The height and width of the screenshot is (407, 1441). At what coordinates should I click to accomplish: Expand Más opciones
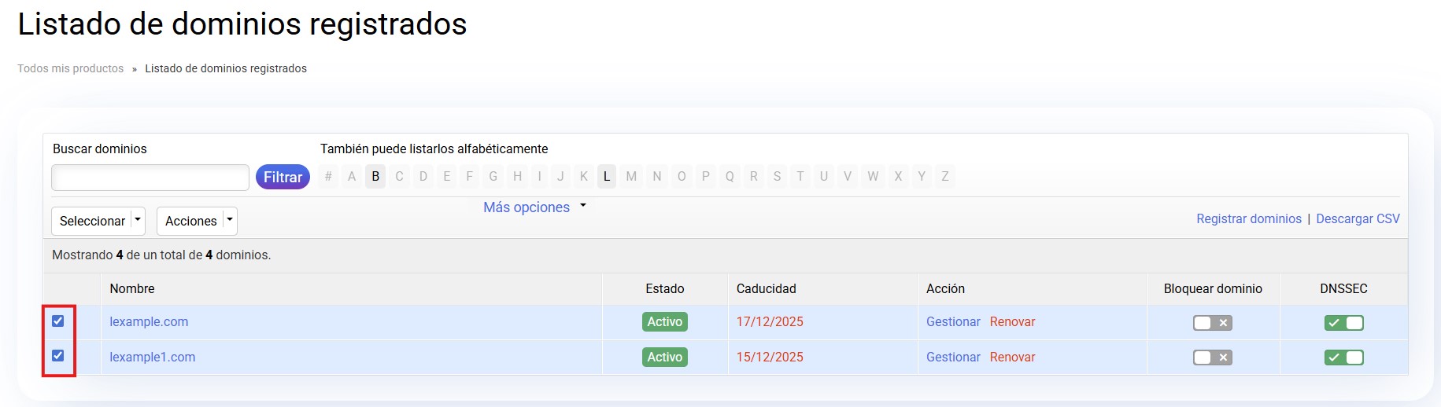[534, 207]
